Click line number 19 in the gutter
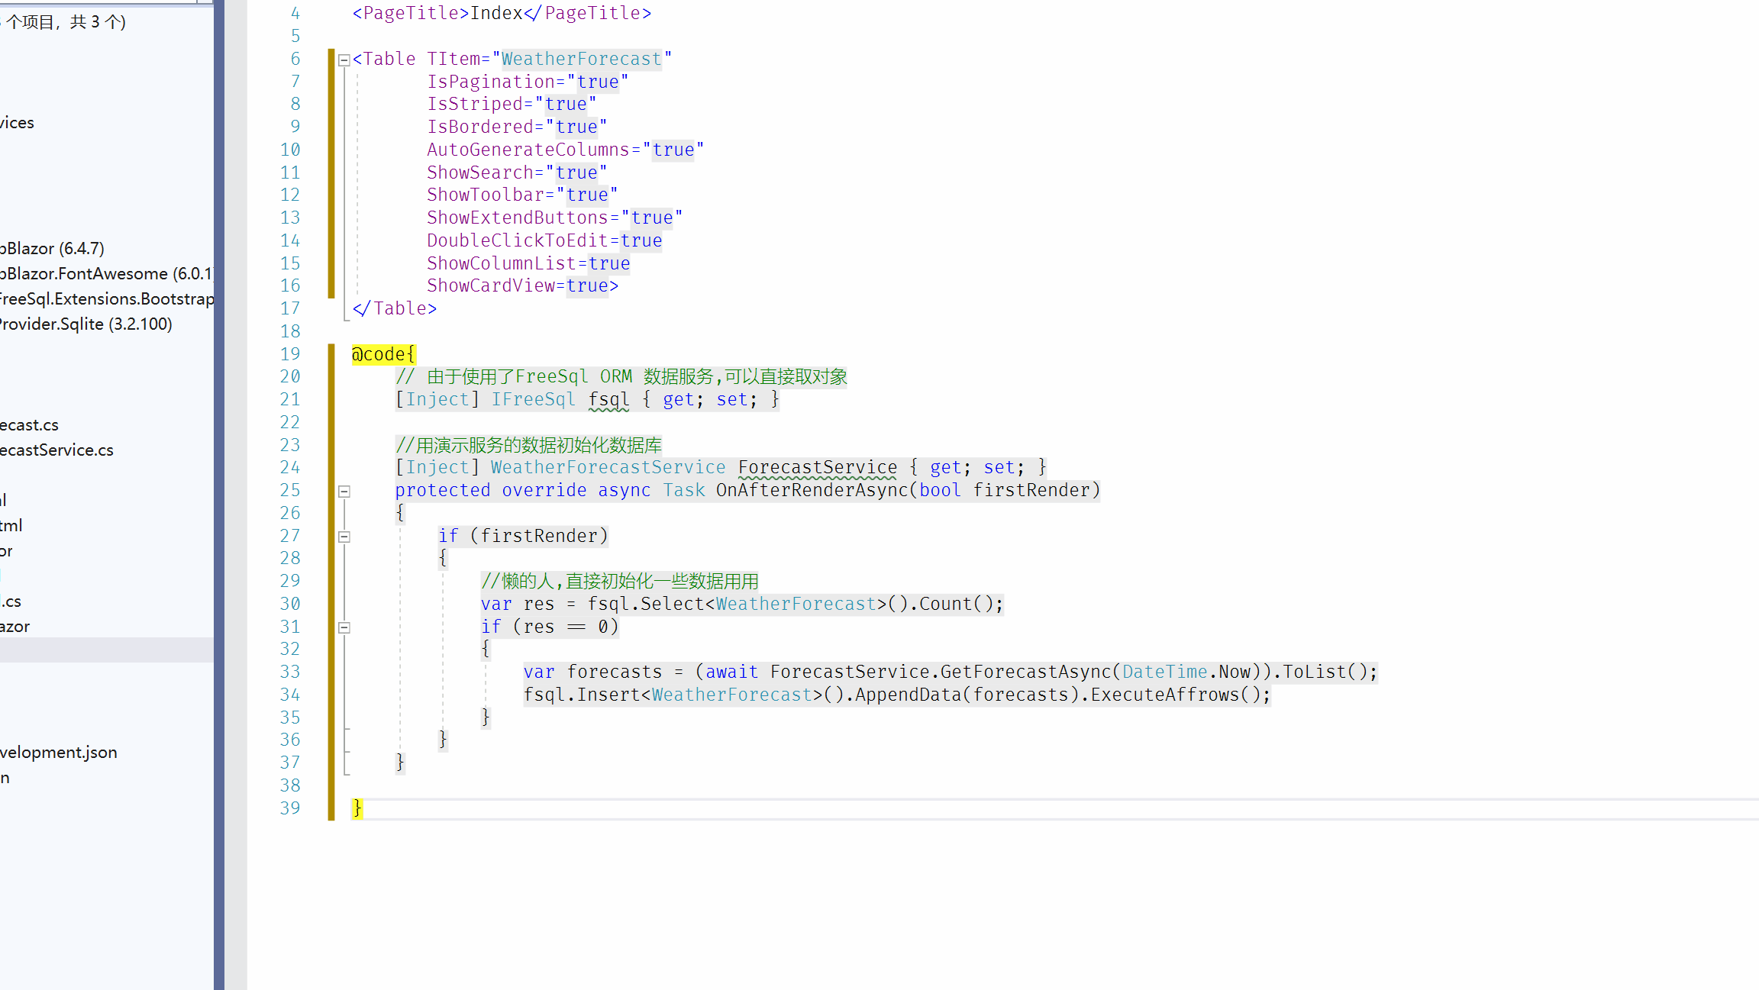1759x990 pixels. [x=290, y=354]
